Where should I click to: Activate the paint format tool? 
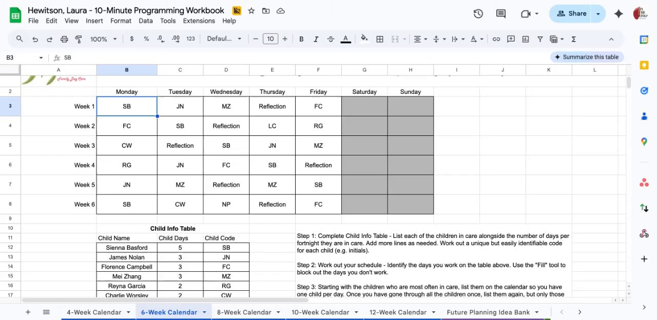79,39
